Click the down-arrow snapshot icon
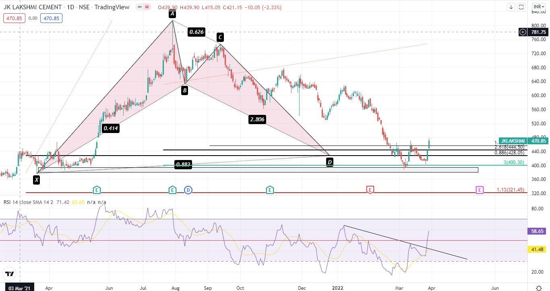This screenshot has height=291, width=550. (511, 7)
